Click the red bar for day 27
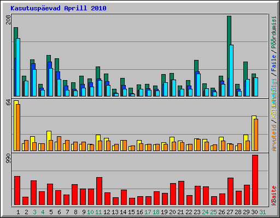This screenshot has height=218, width=280. point(230,191)
